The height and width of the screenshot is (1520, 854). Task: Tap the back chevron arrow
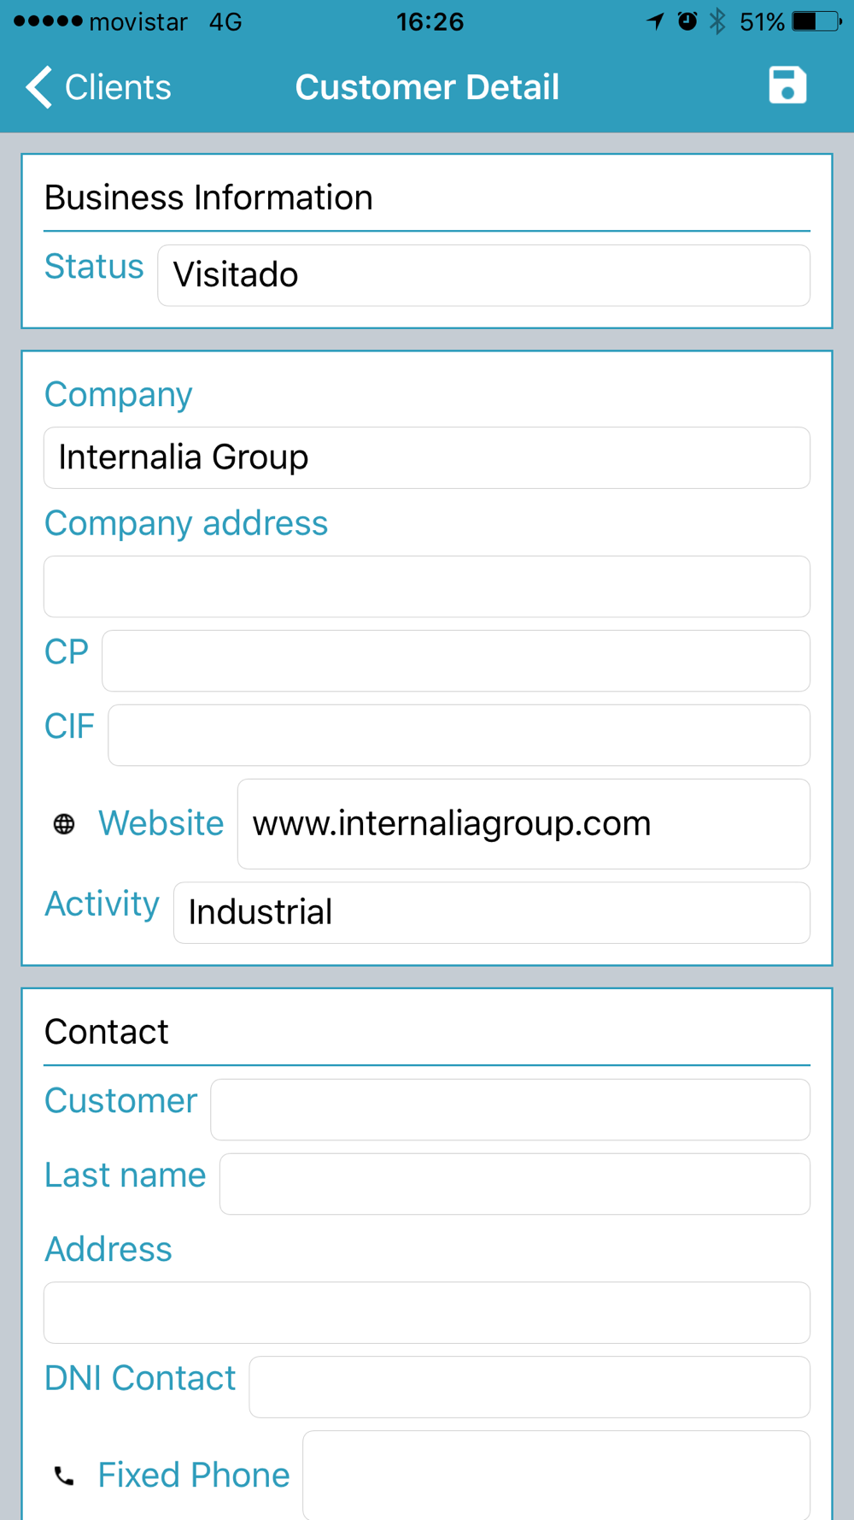(x=38, y=87)
